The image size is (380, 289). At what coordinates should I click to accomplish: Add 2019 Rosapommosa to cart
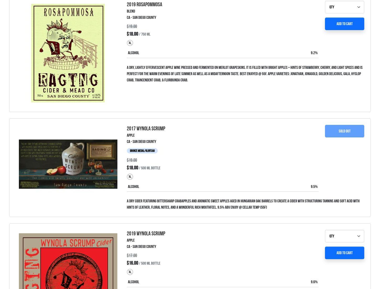(x=344, y=24)
